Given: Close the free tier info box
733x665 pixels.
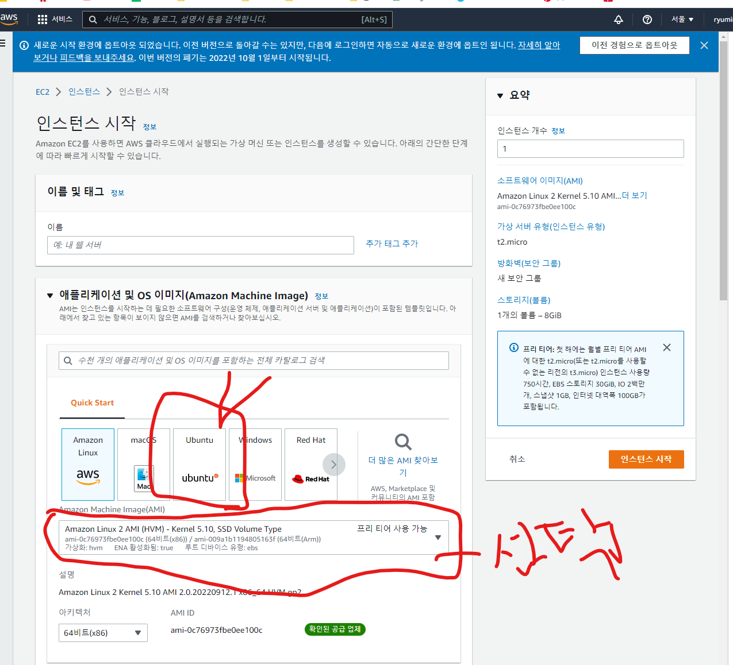Looking at the screenshot, I should pyautogui.click(x=667, y=347).
